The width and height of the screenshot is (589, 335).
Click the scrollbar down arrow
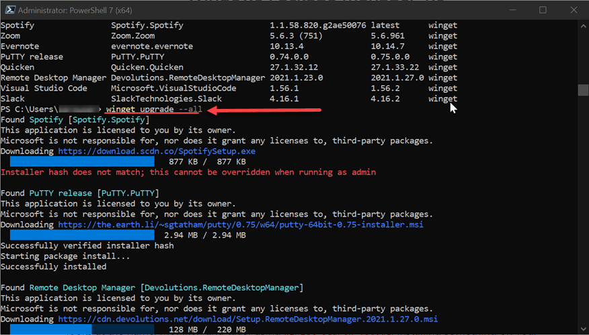(583, 328)
